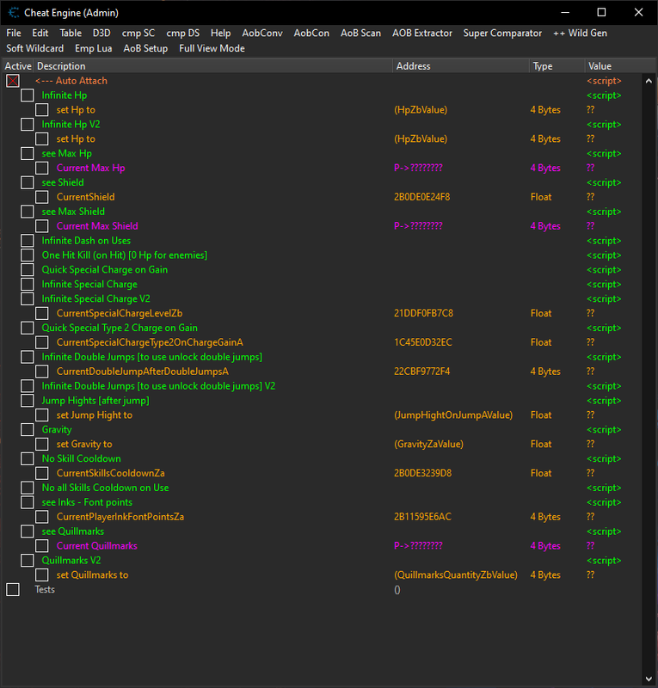The height and width of the screenshot is (688, 658).
Task: Open the Table menu
Action: [71, 34]
